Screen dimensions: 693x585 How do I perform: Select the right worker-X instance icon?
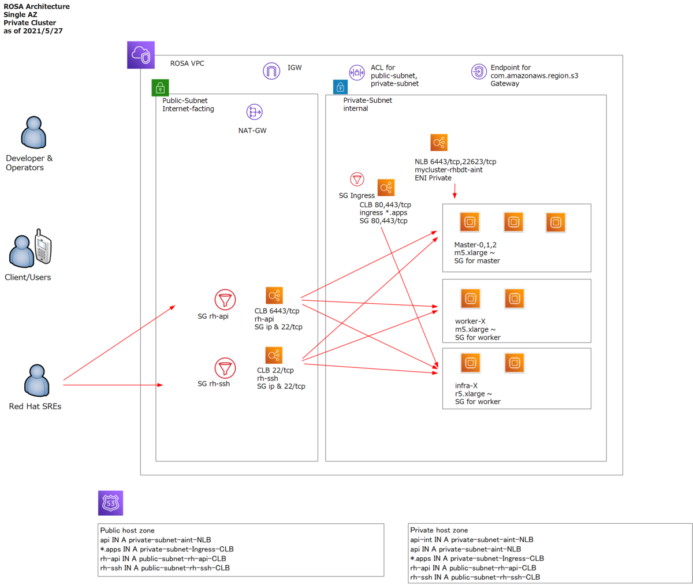click(x=514, y=299)
